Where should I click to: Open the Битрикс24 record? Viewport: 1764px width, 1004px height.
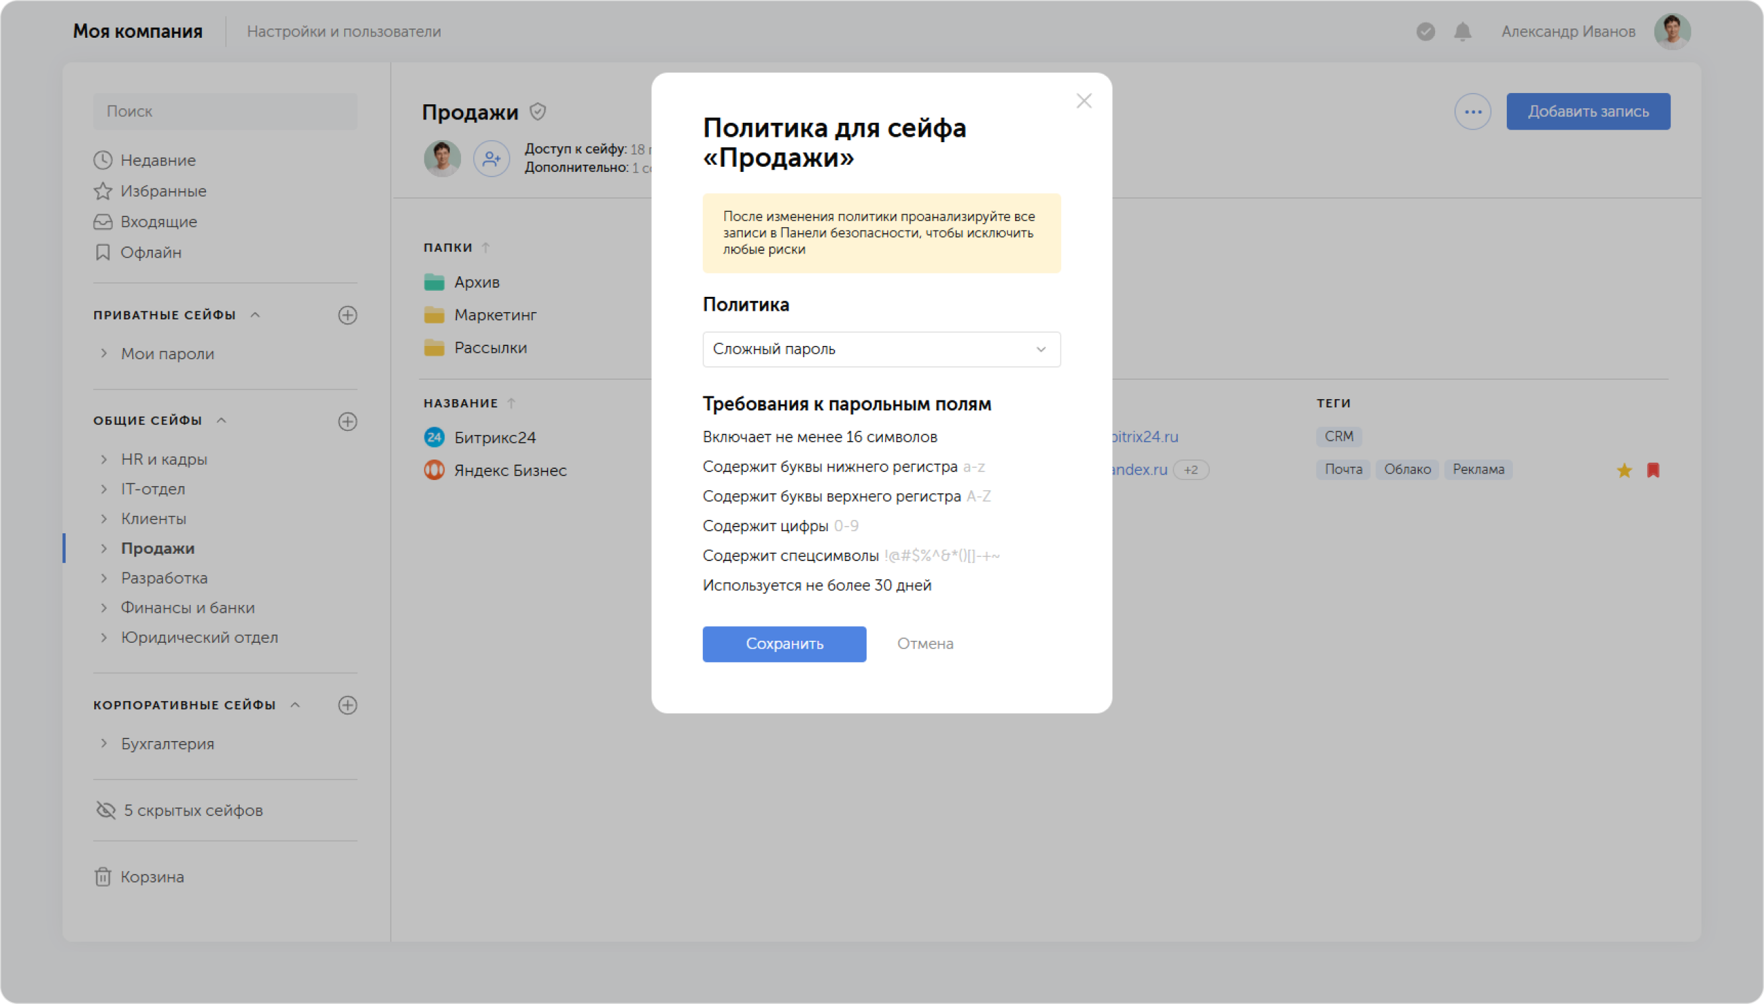[494, 438]
